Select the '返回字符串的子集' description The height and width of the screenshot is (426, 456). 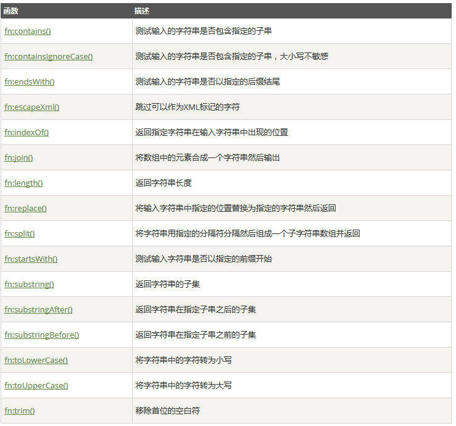pos(167,284)
